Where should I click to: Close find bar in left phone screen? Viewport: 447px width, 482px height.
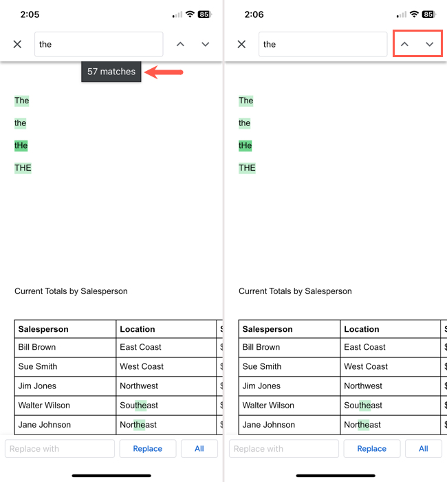(x=17, y=44)
